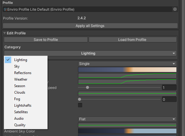This screenshot has width=185, height=136.
Task: Toggle the unchecked checkbox below the zero slider
Action: [x=80, y=105]
